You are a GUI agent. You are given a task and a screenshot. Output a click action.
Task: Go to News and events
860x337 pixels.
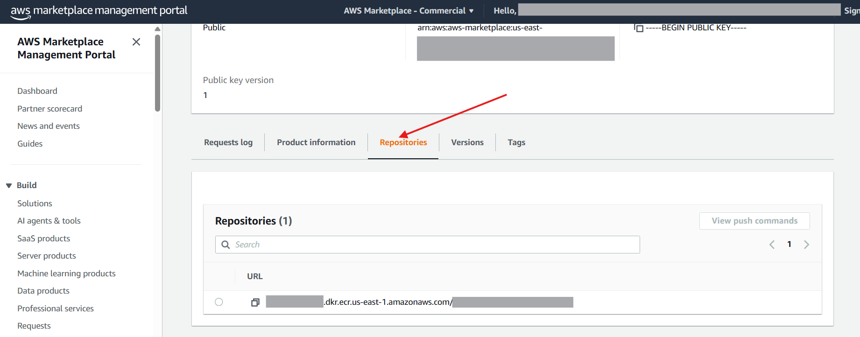point(49,126)
